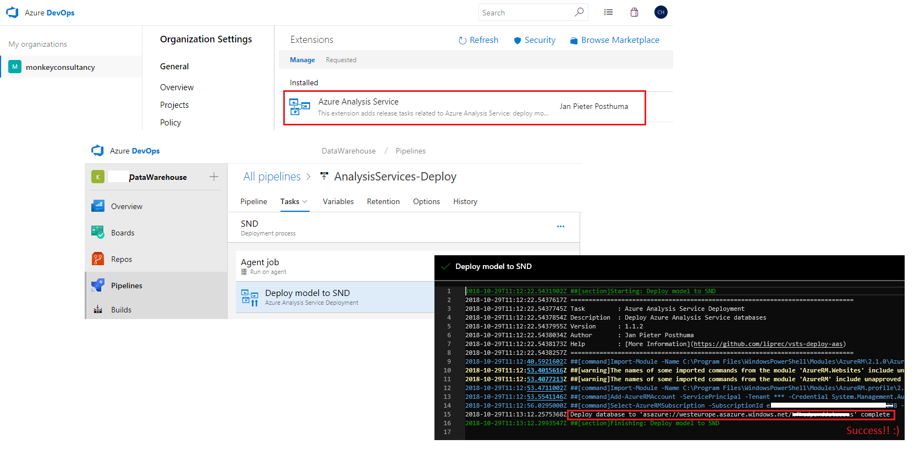Click the Boards sidebar icon

click(98, 232)
